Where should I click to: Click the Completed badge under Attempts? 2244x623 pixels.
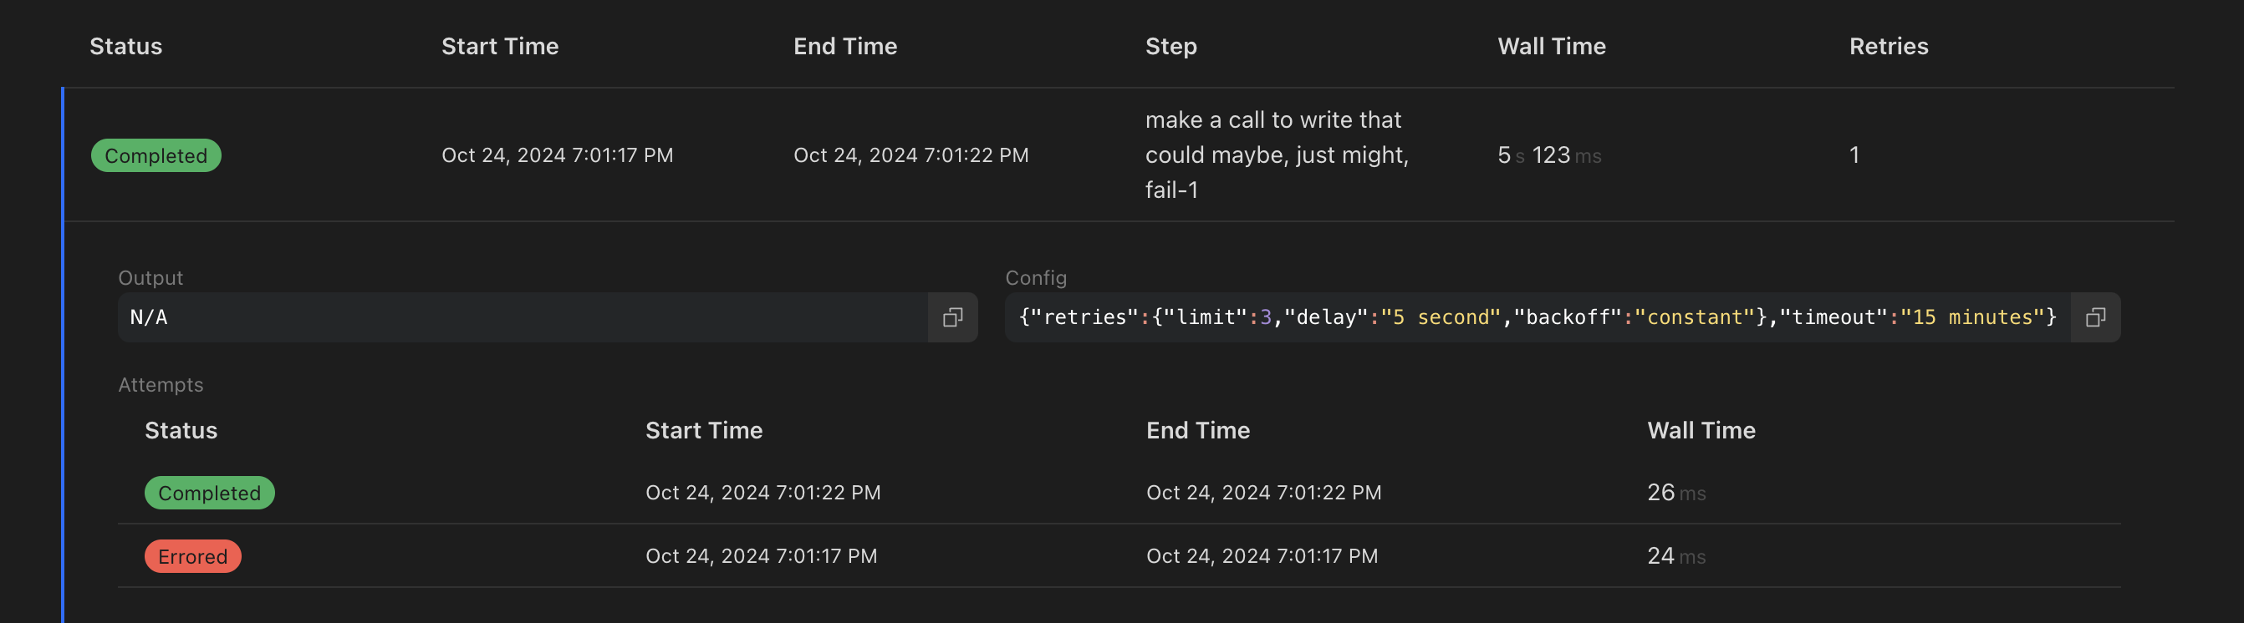point(209,494)
